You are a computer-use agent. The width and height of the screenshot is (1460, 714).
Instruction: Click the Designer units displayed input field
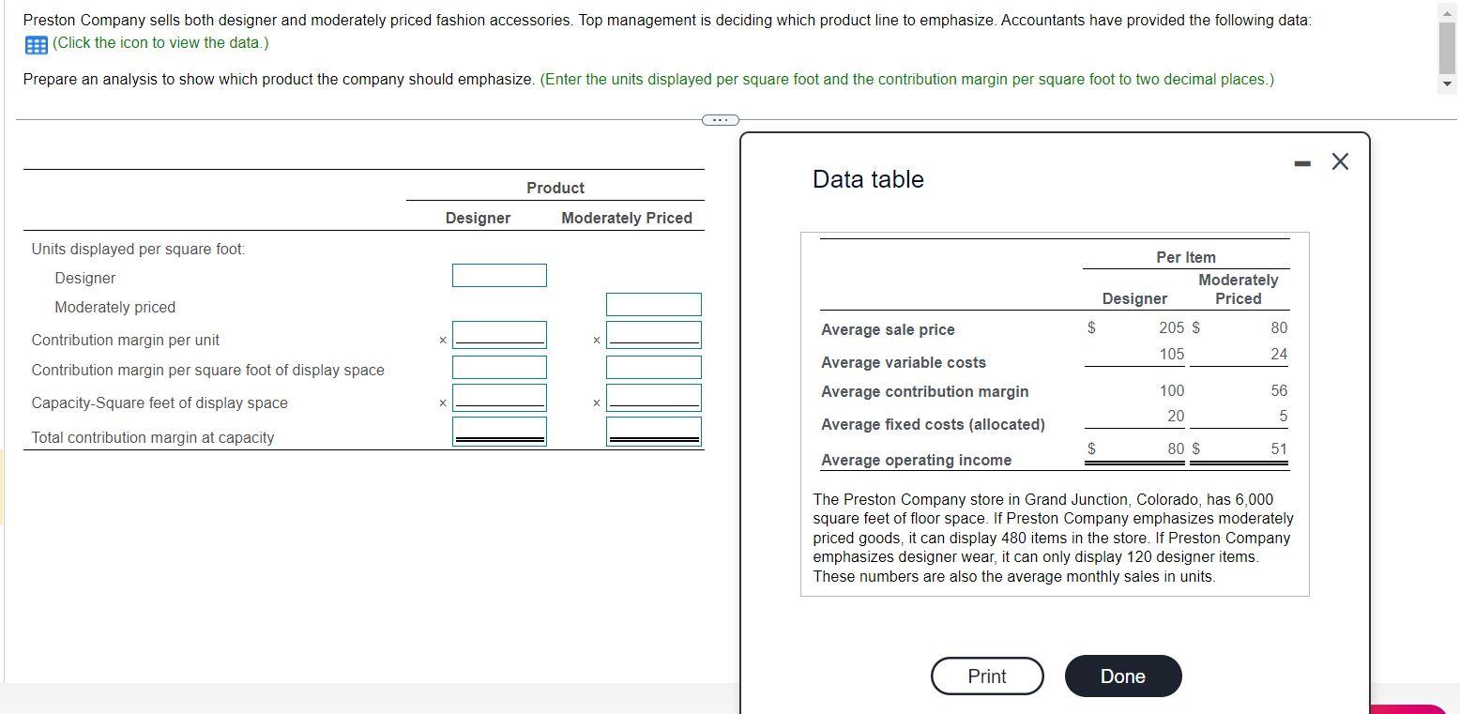(499, 275)
